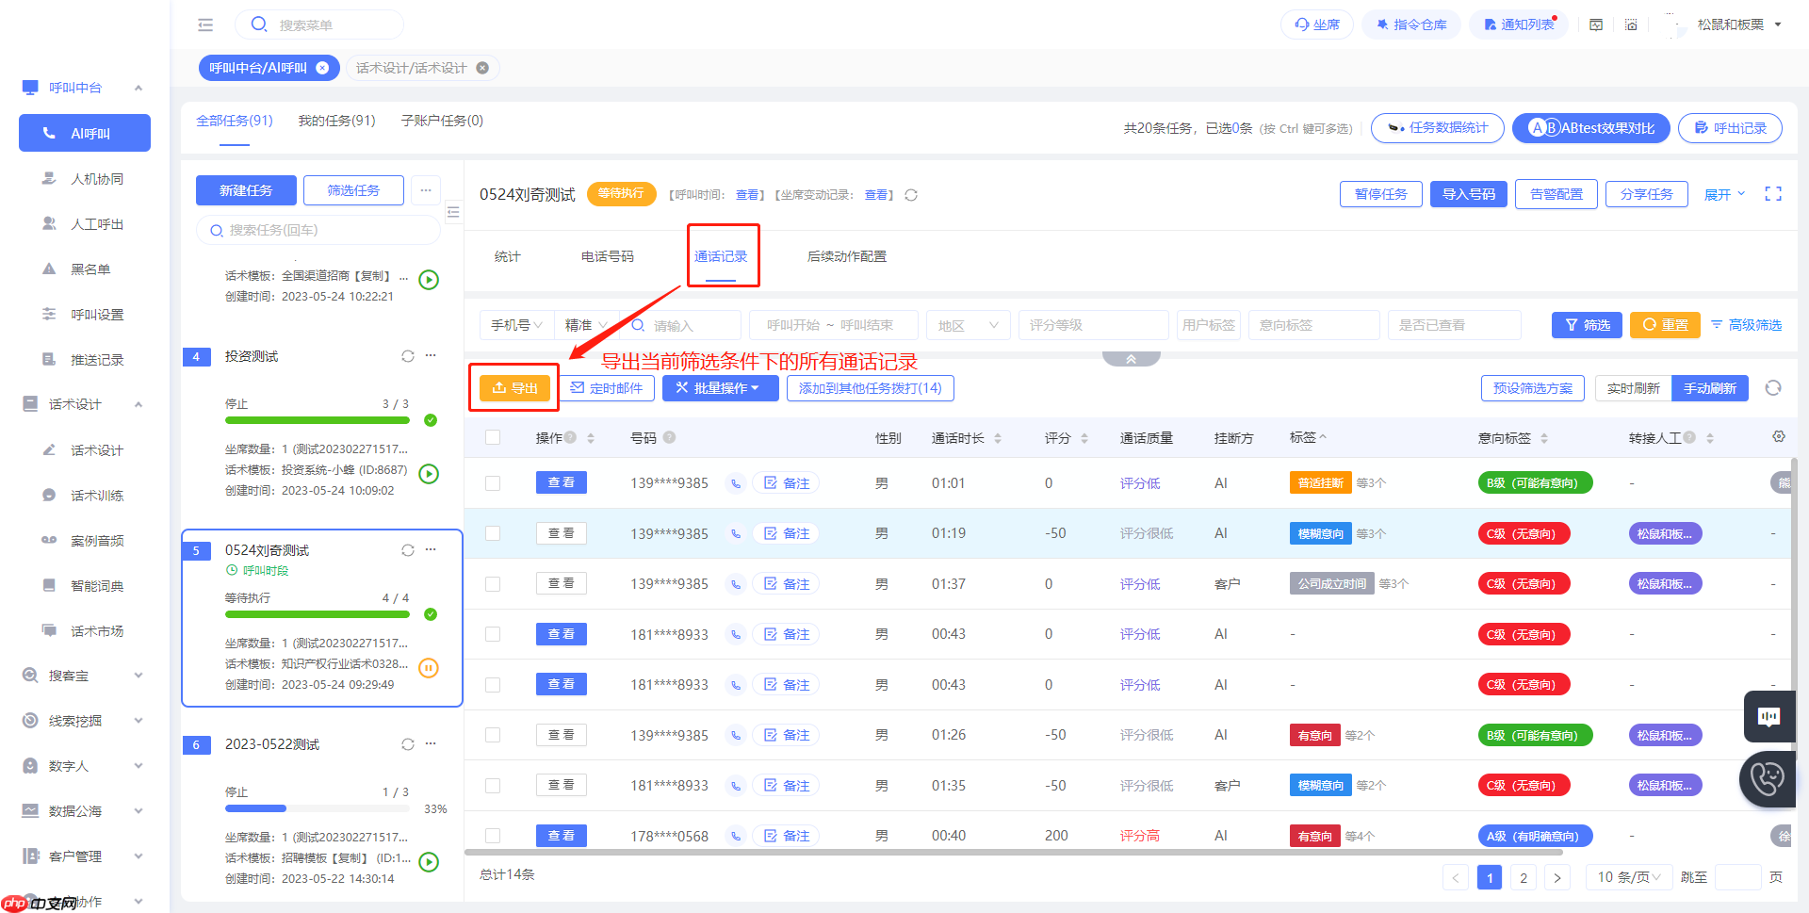Click the refresh icon beside 手动刷新
The image size is (1809, 913).
click(1773, 388)
